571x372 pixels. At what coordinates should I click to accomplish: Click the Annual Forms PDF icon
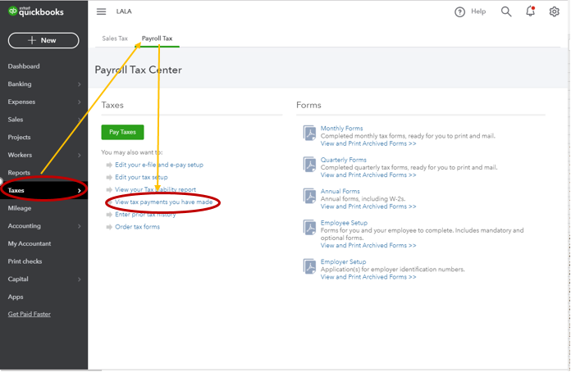click(309, 196)
